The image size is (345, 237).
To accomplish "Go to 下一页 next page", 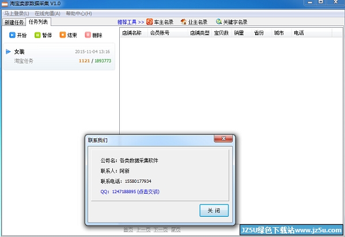I will coord(161,230).
